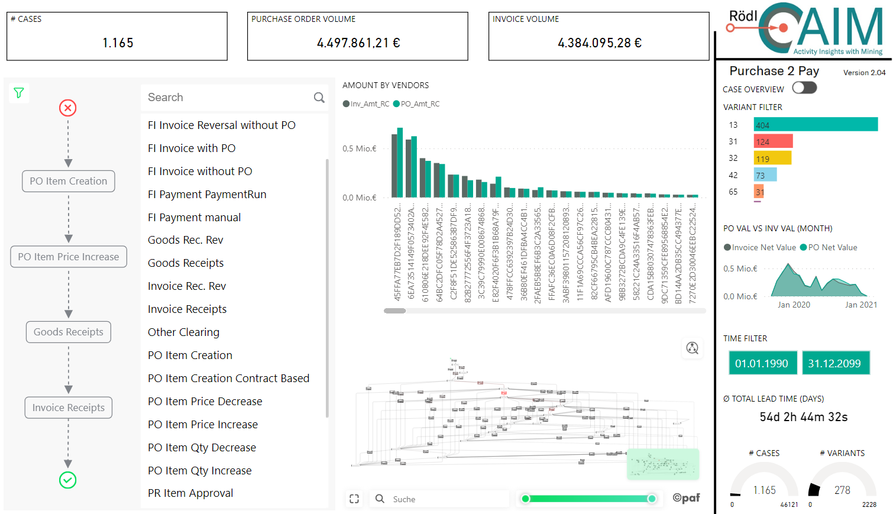This screenshot has height=514, width=893.
Task: Toggle the Invoice Net Value legend entry
Action: coord(729,248)
